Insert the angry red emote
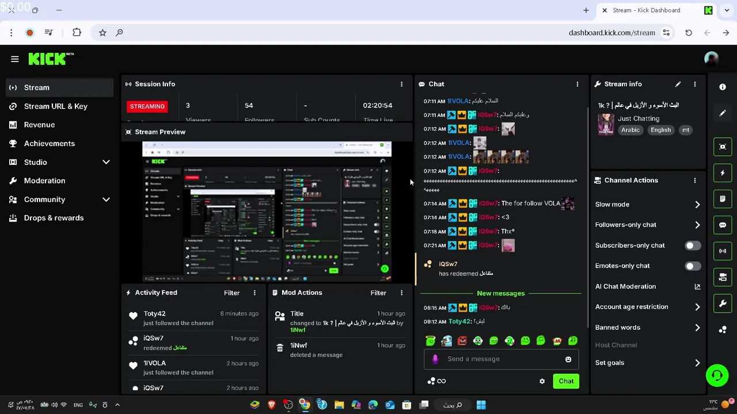The image size is (737, 414). tap(462, 341)
